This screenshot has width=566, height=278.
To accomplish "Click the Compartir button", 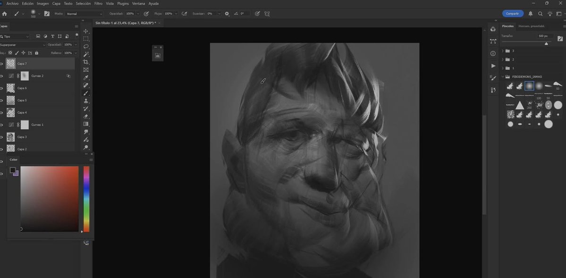I will coord(513,14).
